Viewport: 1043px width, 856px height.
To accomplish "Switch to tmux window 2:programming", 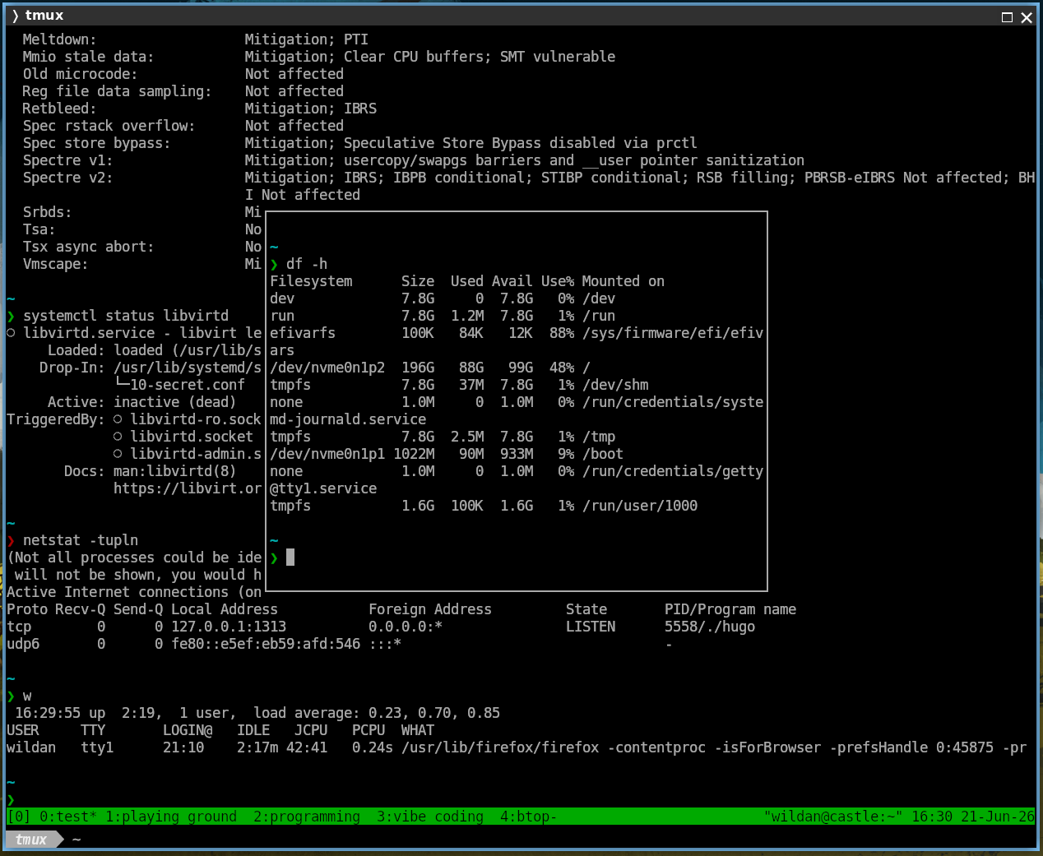I will [307, 817].
